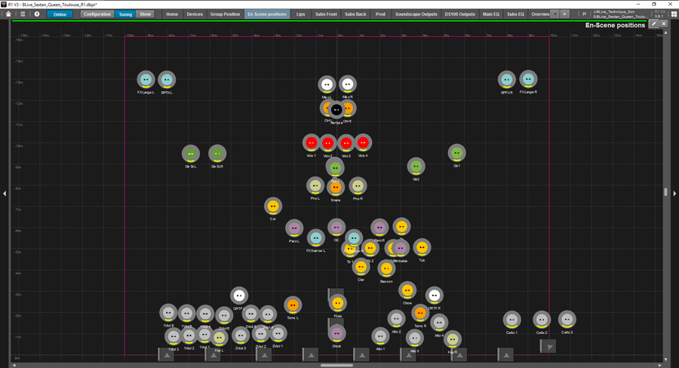Select the Oboe yellow sound object
This screenshot has width=679, height=368.
[x=407, y=290]
